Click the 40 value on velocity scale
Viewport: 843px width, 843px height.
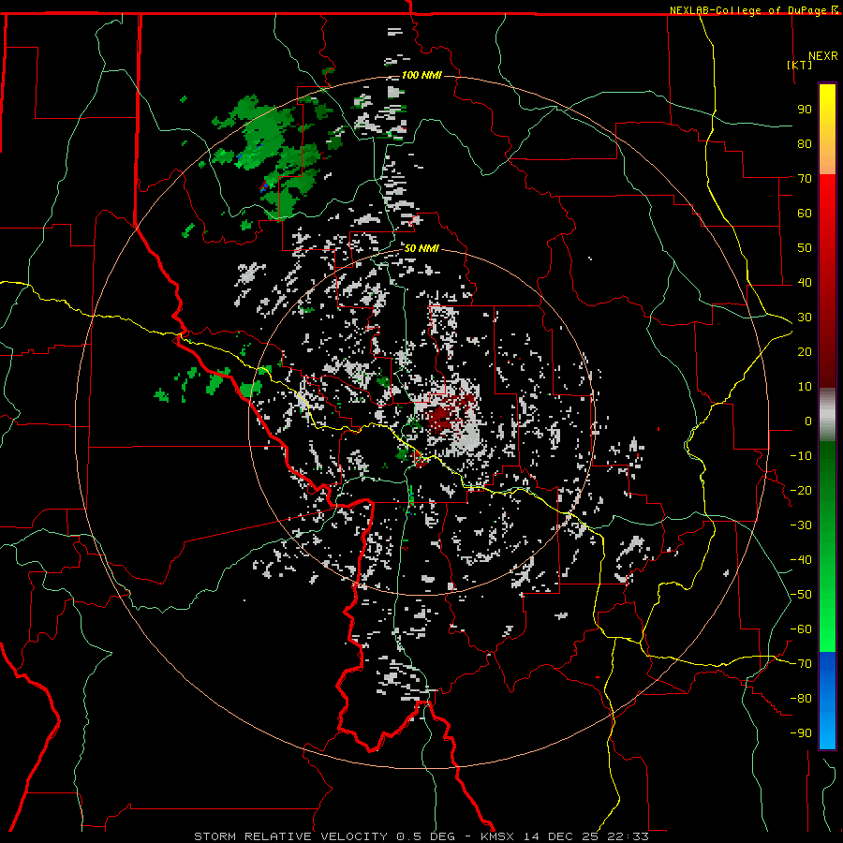click(x=805, y=283)
